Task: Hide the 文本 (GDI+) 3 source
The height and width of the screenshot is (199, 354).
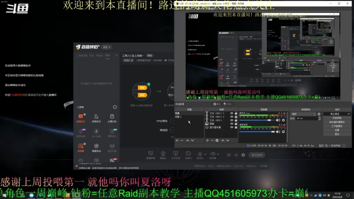Action: 231,113
